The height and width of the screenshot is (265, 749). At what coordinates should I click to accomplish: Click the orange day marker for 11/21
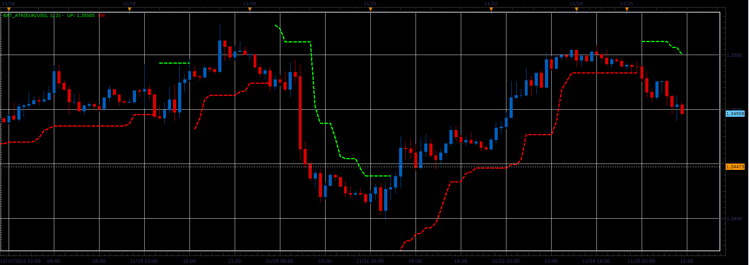tap(370, 9)
